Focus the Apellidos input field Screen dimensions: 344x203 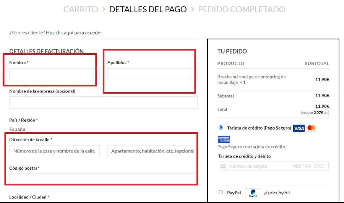point(152,74)
